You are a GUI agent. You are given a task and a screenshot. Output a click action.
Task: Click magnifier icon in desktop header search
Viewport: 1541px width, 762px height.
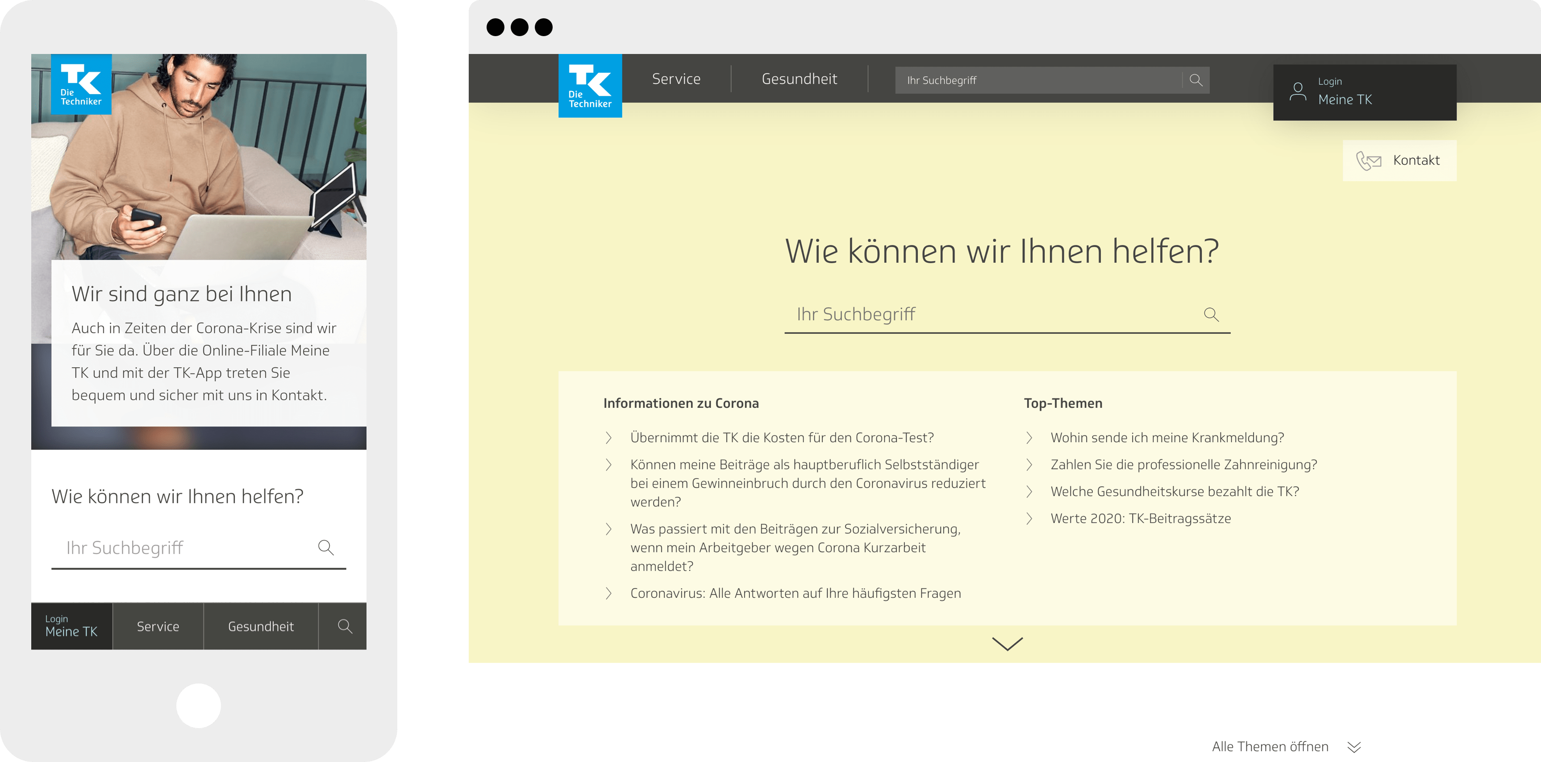point(1196,80)
